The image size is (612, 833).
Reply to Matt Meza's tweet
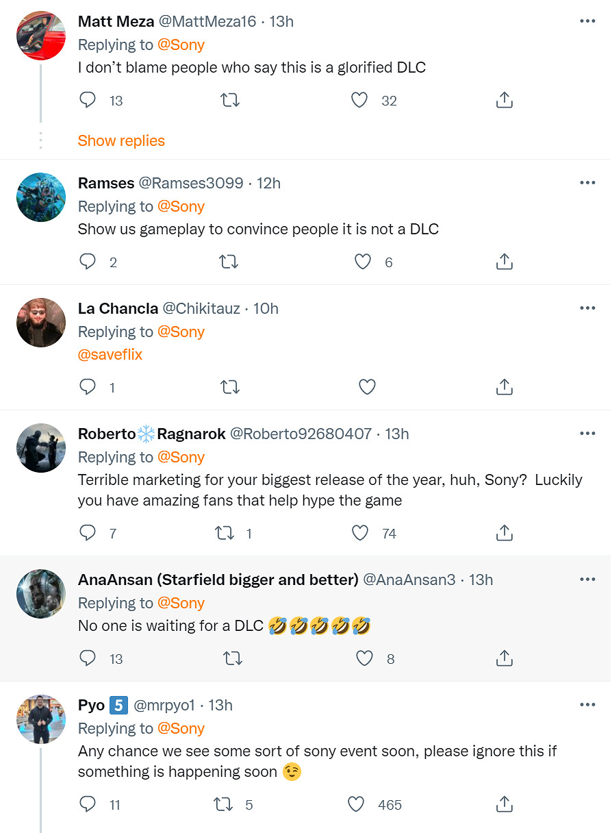point(88,101)
